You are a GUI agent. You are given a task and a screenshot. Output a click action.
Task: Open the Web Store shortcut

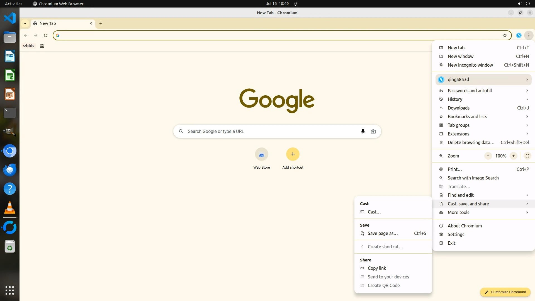pyautogui.click(x=261, y=154)
